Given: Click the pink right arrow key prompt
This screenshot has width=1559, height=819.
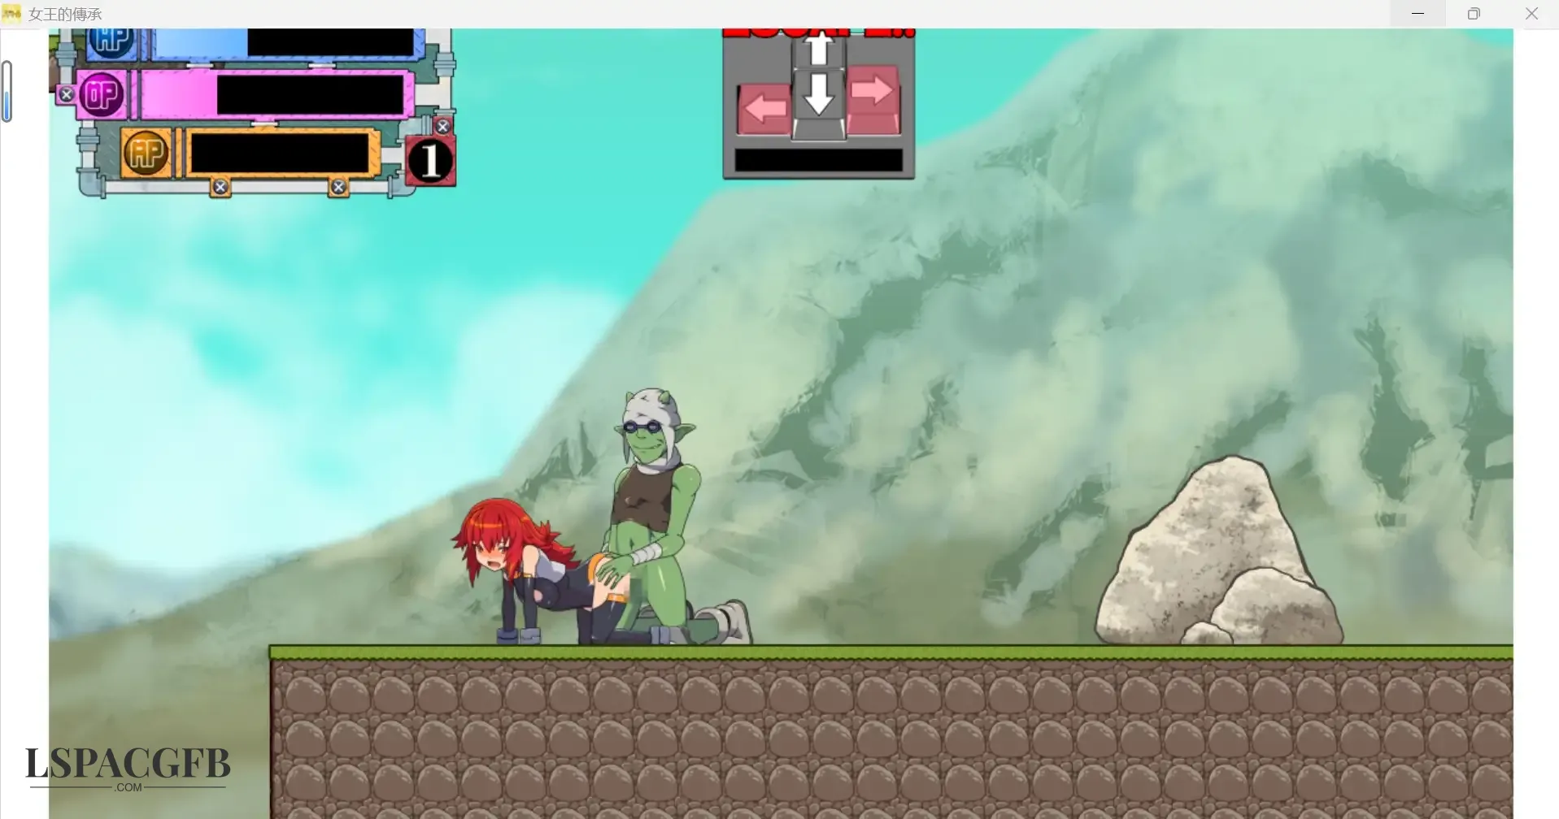Looking at the screenshot, I should (873, 99).
